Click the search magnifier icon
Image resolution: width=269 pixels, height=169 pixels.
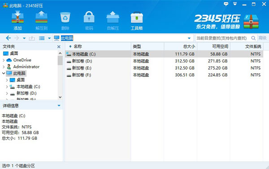point(253,38)
